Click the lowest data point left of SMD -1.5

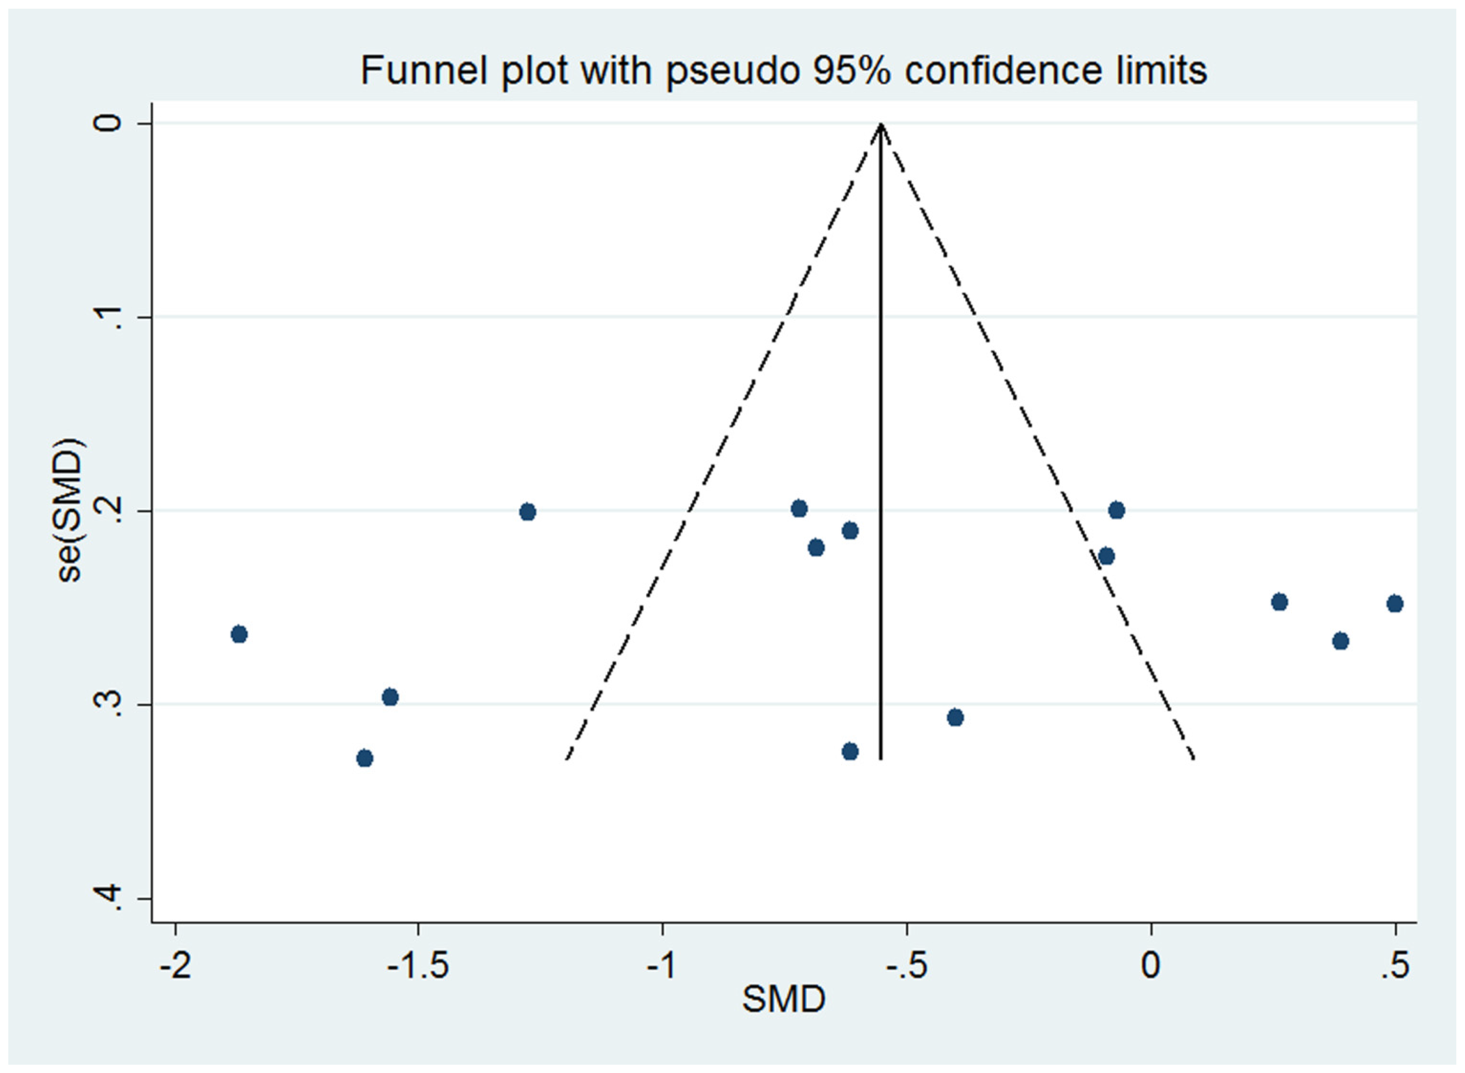[365, 758]
